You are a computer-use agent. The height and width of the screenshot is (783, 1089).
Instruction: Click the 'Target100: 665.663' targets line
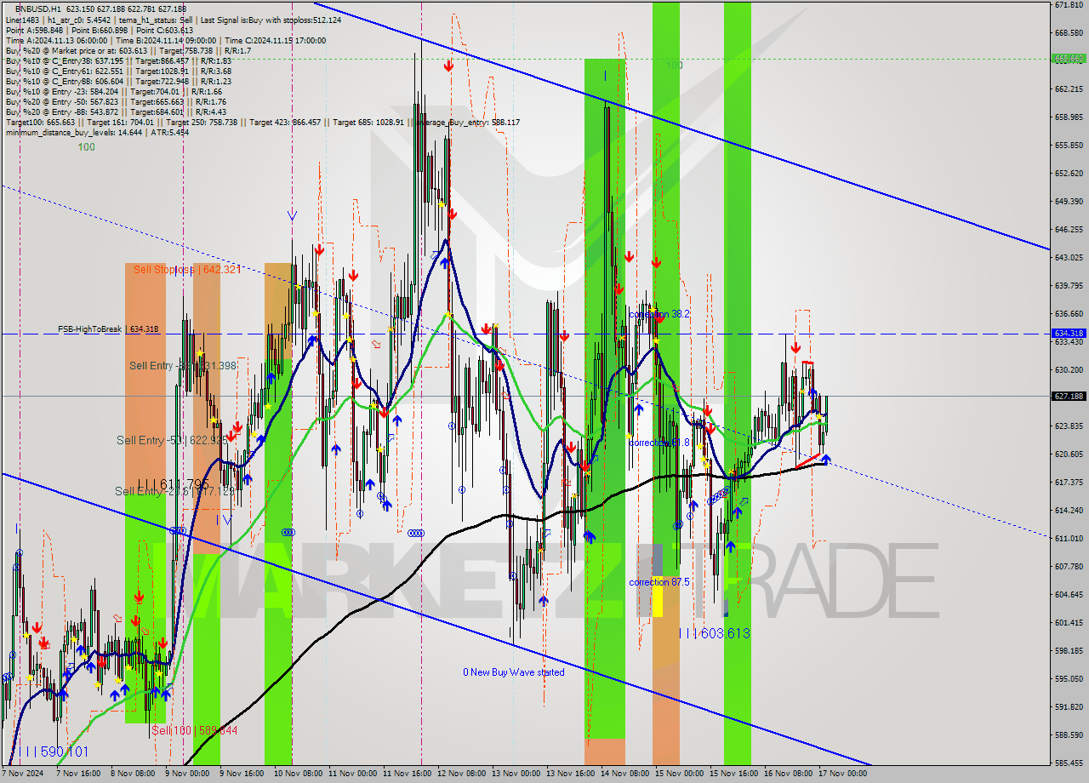tap(262, 122)
